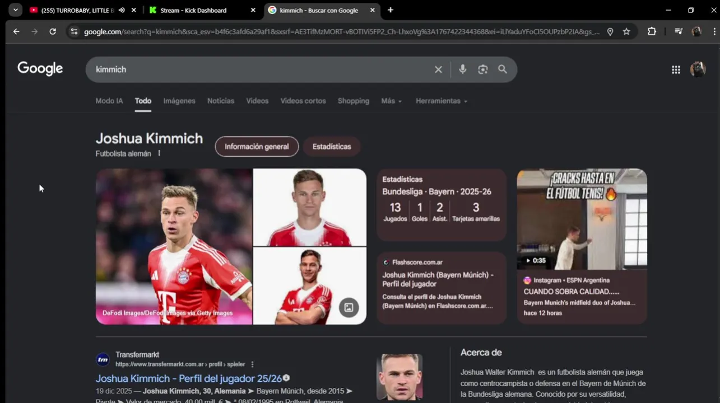The width and height of the screenshot is (720, 403).
Task: Open Flashscore.com.ar player profile card
Action: click(x=442, y=288)
